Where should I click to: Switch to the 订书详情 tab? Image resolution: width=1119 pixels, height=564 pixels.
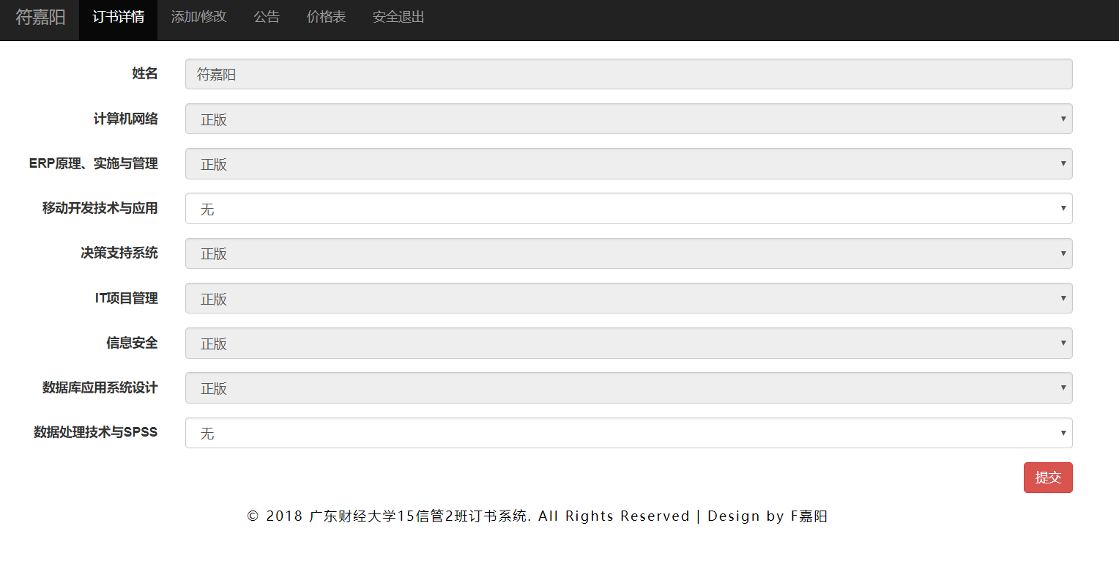pyautogui.click(x=118, y=17)
